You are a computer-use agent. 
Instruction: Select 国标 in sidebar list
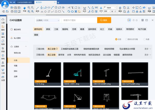coord(16,71)
